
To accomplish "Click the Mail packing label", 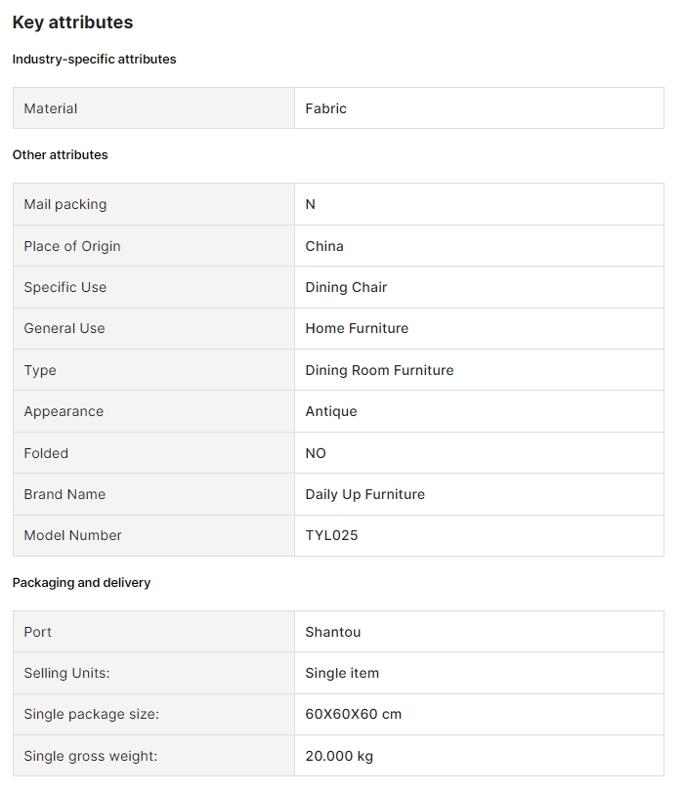I will tap(65, 204).
